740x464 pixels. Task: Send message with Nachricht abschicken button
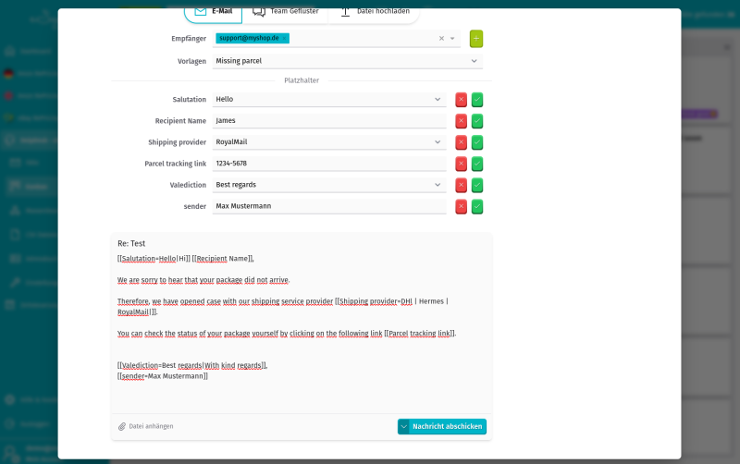click(x=448, y=426)
